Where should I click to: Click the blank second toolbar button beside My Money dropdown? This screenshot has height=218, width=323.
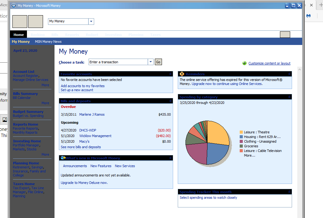(36, 21)
